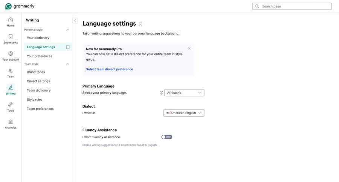The width and height of the screenshot is (339, 182).
Task: Bookmark the Language settings page title
Action: click(x=140, y=24)
